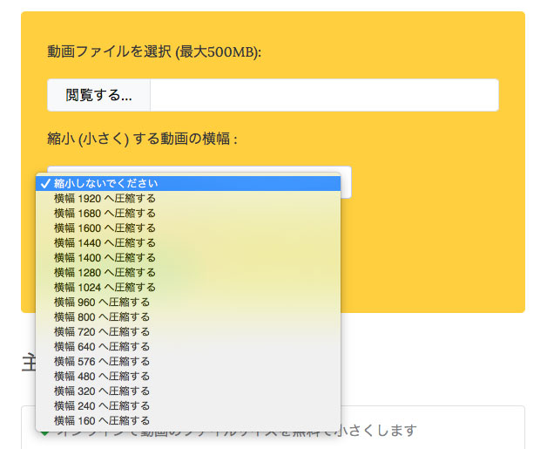Choose 横幅 960 へ圧縮する width
Screen dimensions: 547x449
point(101,302)
